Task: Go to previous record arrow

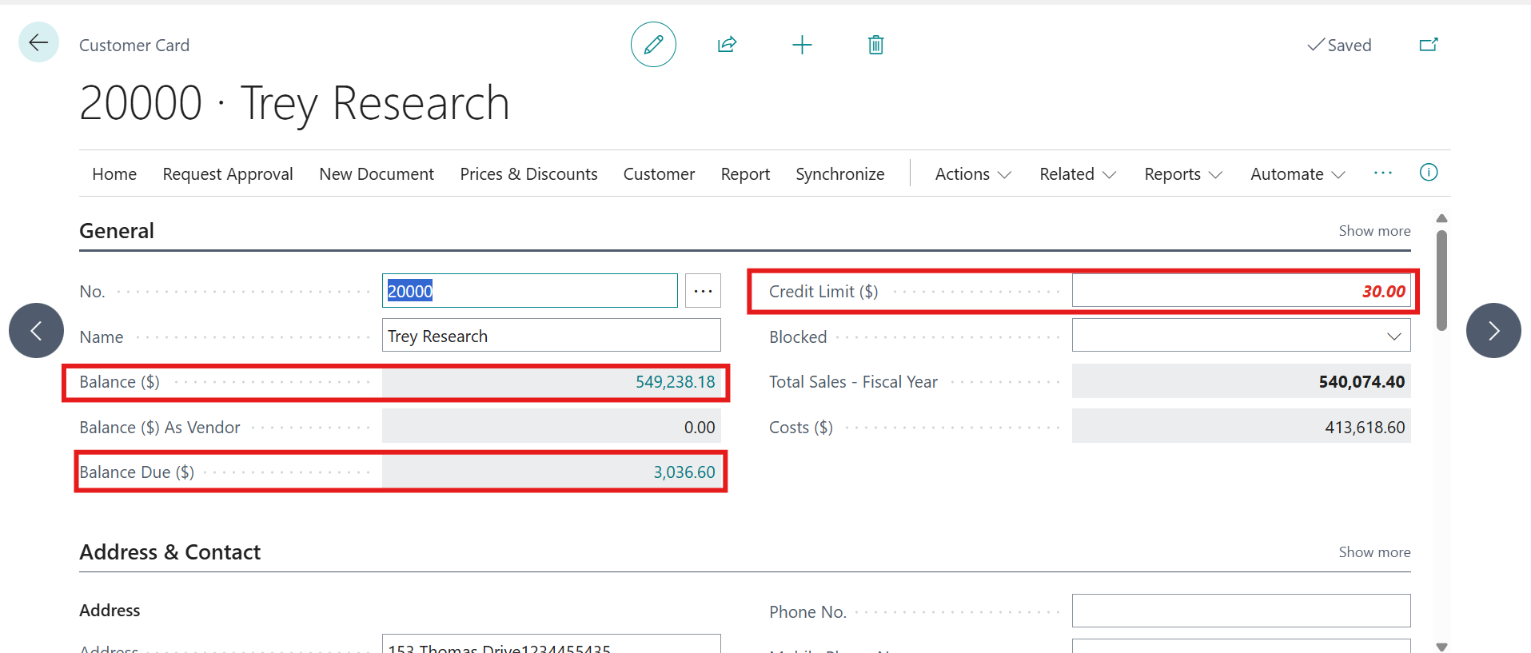Action: pos(36,330)
